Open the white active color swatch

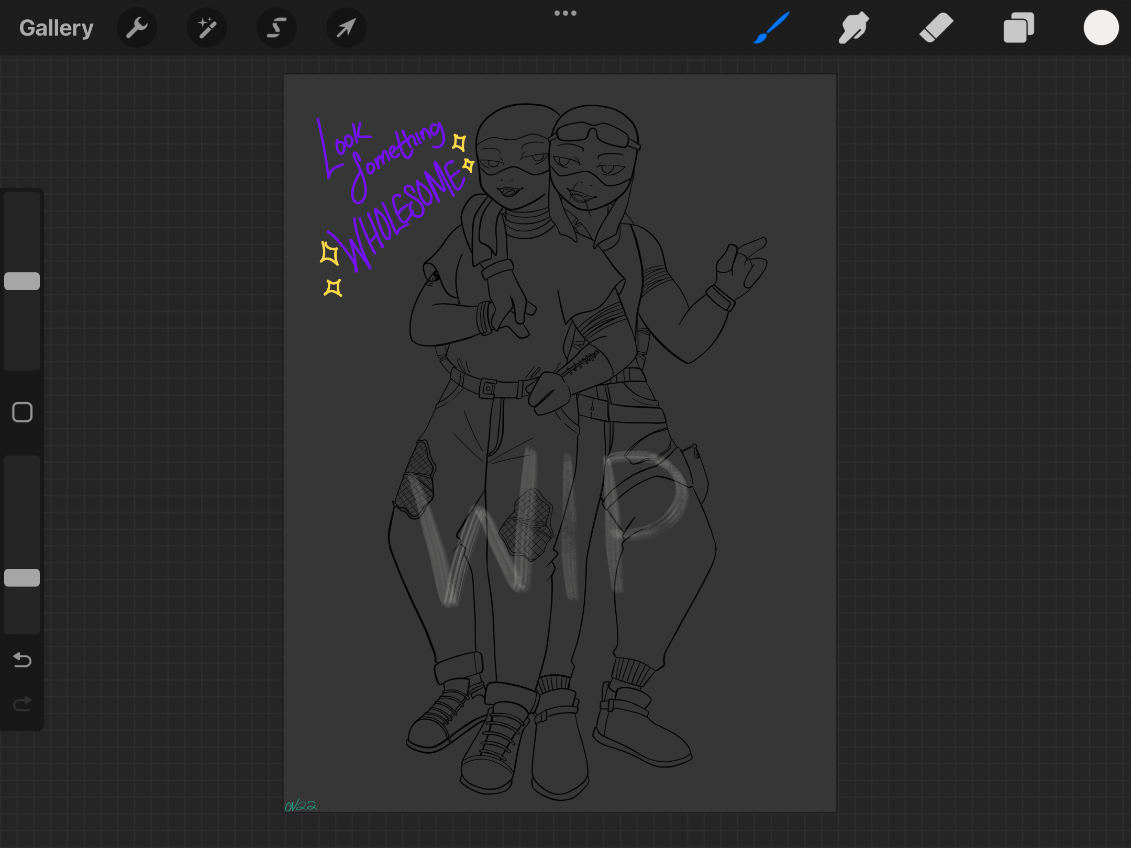(1101, 28)
